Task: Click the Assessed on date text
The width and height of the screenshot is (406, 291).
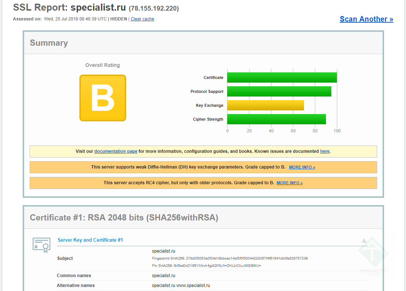Action: pyautogui.click(x=75, y=19)
